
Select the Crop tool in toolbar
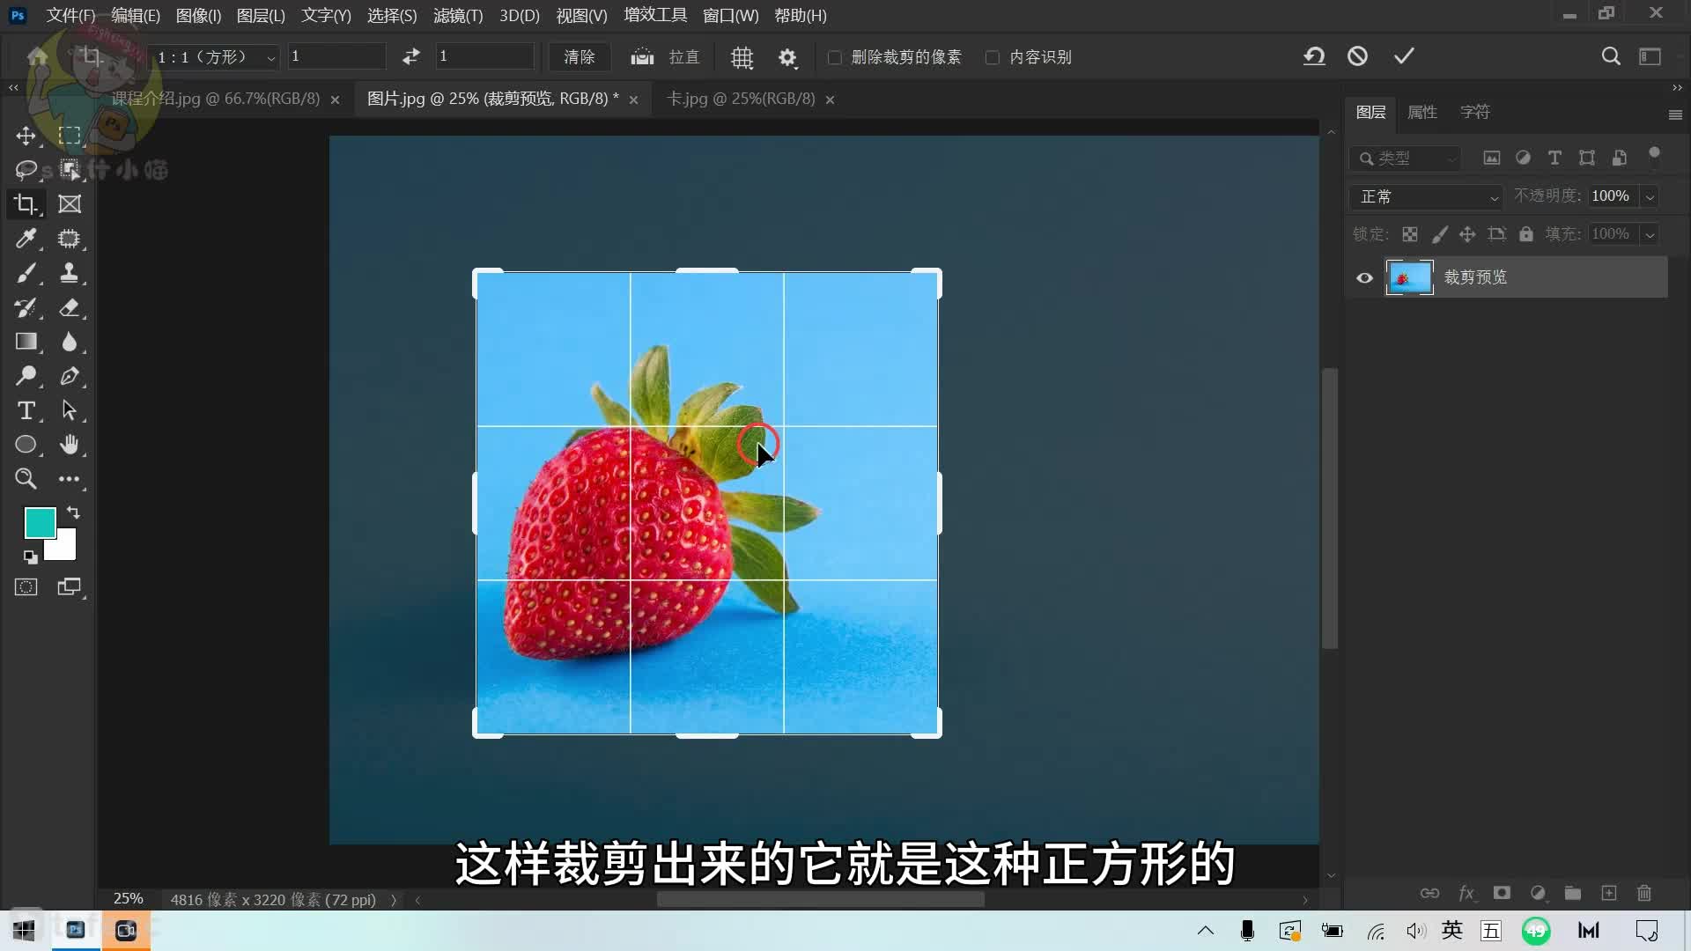26,204
